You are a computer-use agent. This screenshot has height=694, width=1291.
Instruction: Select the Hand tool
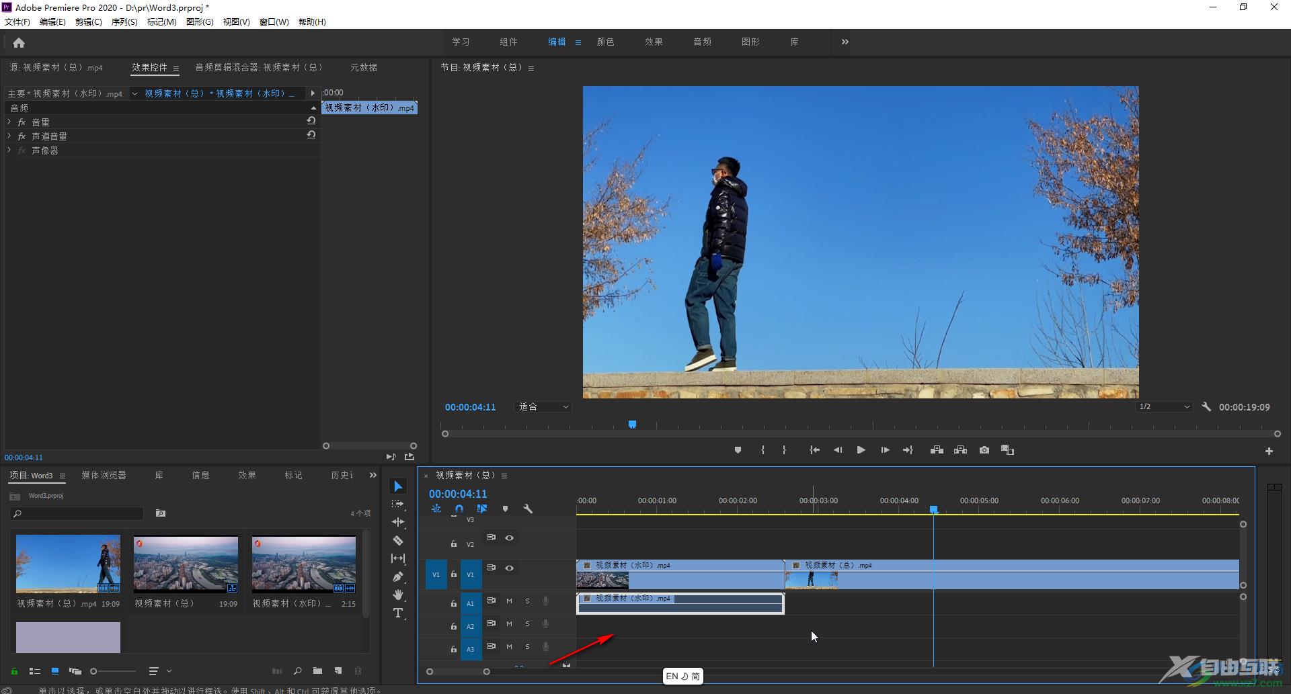[398, 595]
